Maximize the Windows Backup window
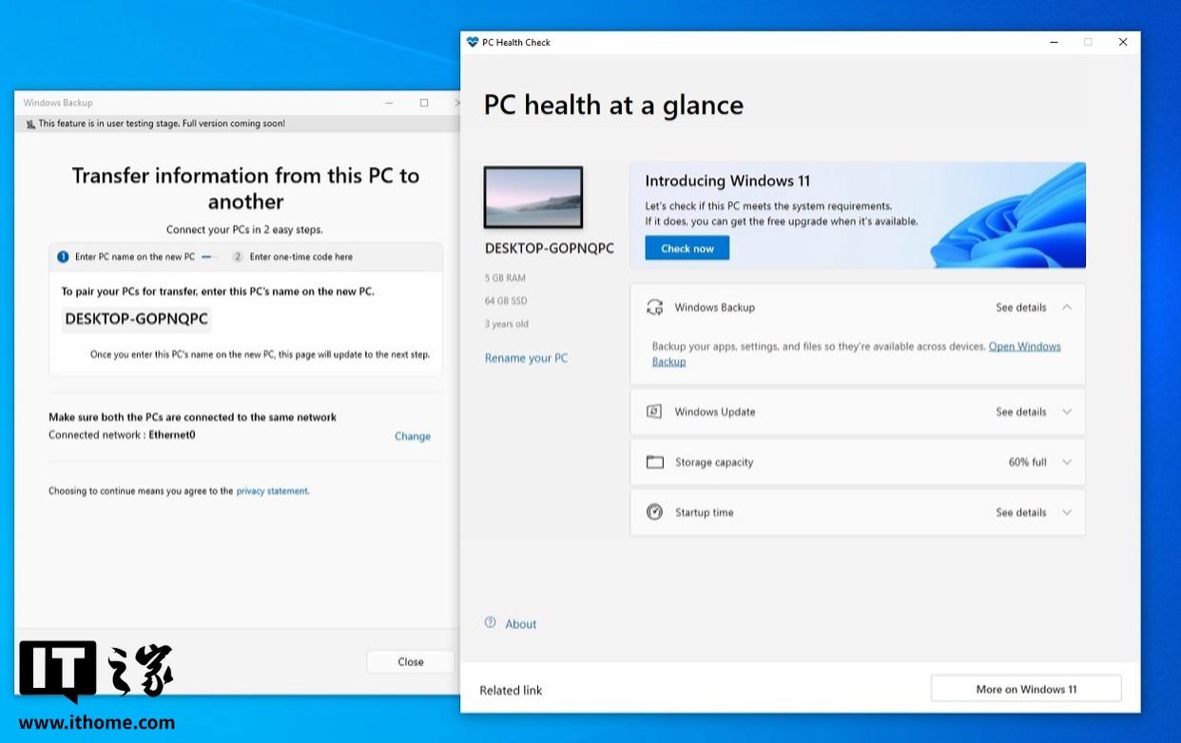This screenshot has height=743, width=1181. 424,103
